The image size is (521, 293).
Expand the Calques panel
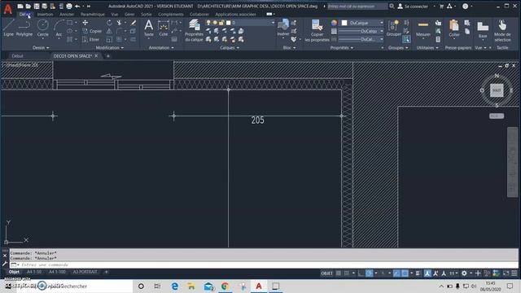[x=230, y=47]
